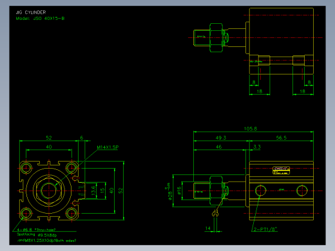Select the vertical 40 dimension text
The width and height of the screenshot is (335, 251).
point(111,191)
